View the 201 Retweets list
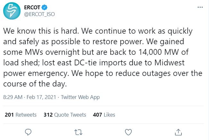 point(21,115)
